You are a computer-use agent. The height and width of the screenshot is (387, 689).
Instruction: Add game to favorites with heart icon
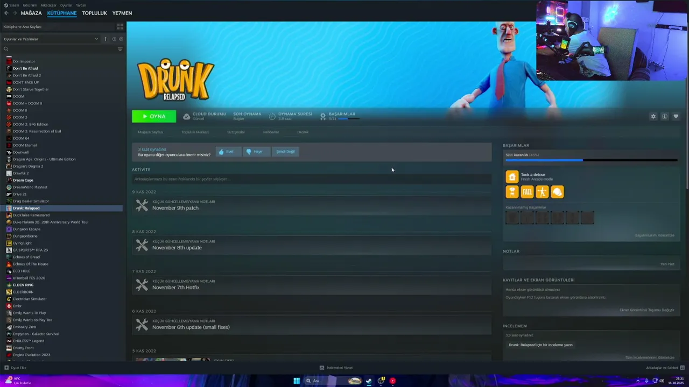(x=676, y=116)
